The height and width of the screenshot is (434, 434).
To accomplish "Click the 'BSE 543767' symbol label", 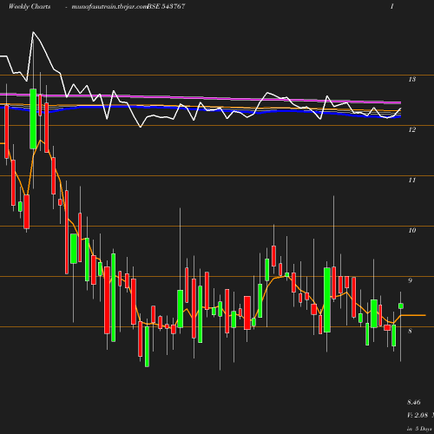I will coord(166,6).
